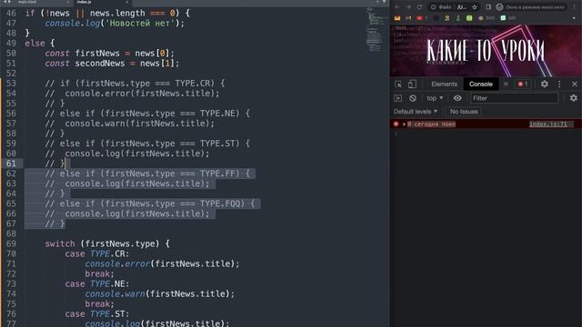Open the green round bookmark icon
This screenshot has height=327, width=582.
coord(469,18)
